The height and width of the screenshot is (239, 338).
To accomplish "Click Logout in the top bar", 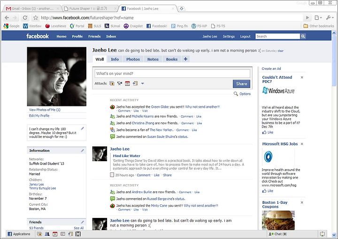I will 246,37.
